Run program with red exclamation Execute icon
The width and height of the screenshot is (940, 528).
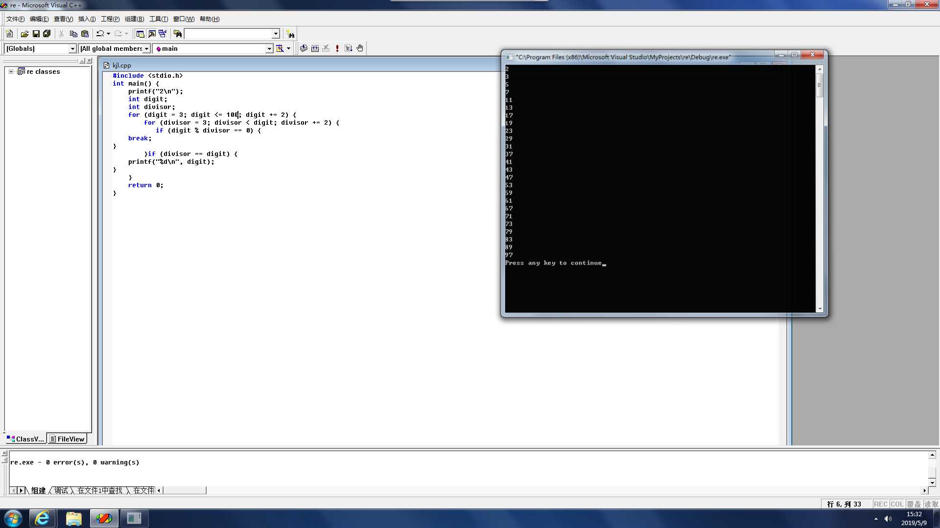(x=337, y=48)
